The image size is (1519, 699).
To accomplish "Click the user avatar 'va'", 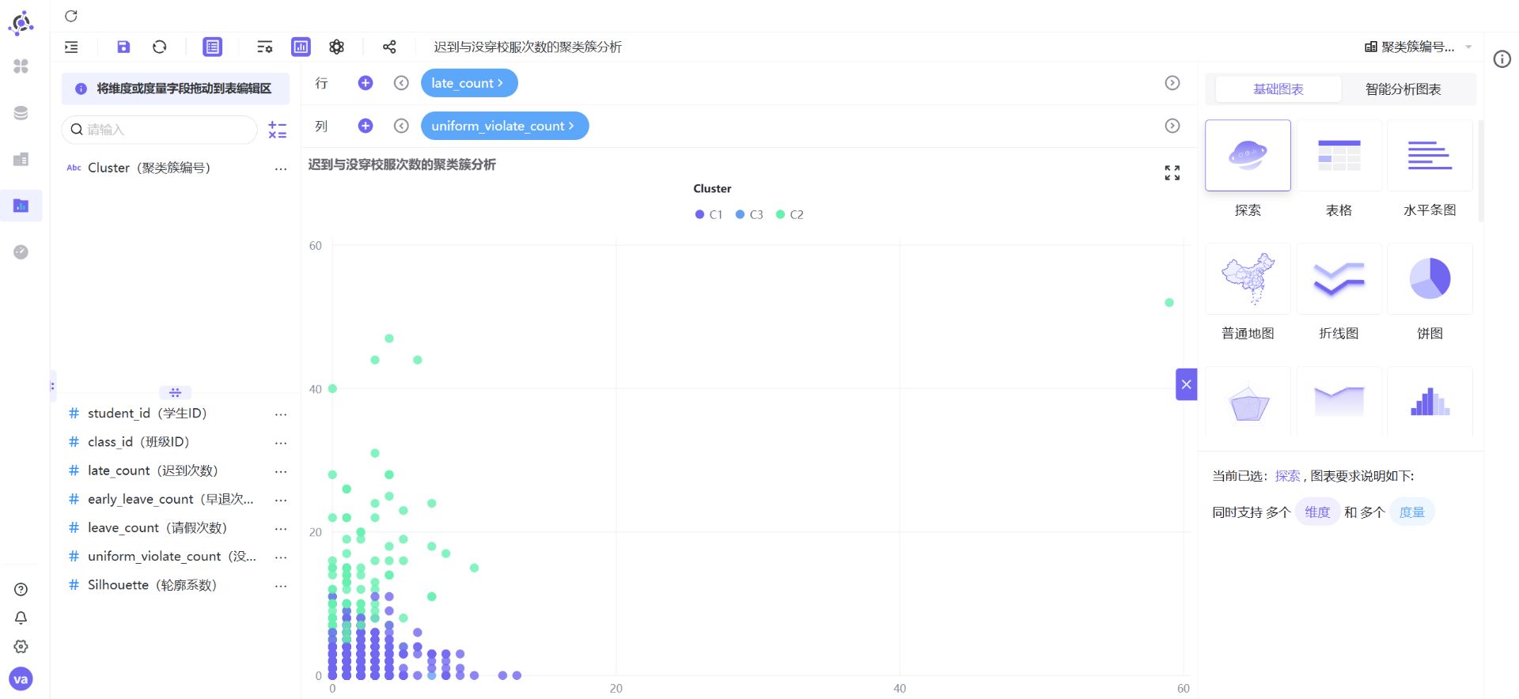I will click(x=21, y=679).
